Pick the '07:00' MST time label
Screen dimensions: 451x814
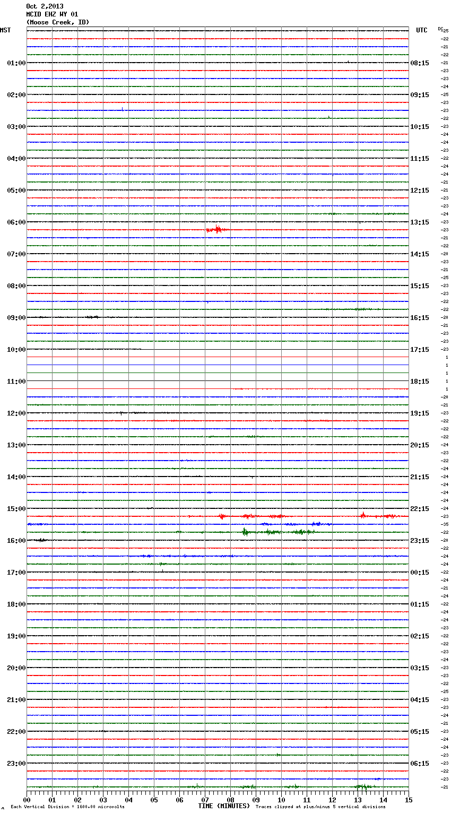16,254
